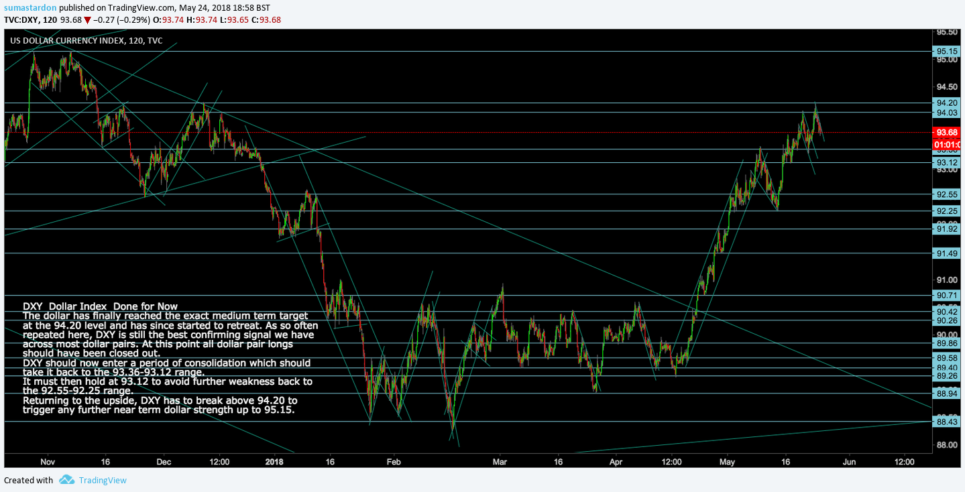Click the red down-arrow change indicator in header
The width and height of the screenshot is (965, 492).
pyautogui.click(x=87, y=20)
